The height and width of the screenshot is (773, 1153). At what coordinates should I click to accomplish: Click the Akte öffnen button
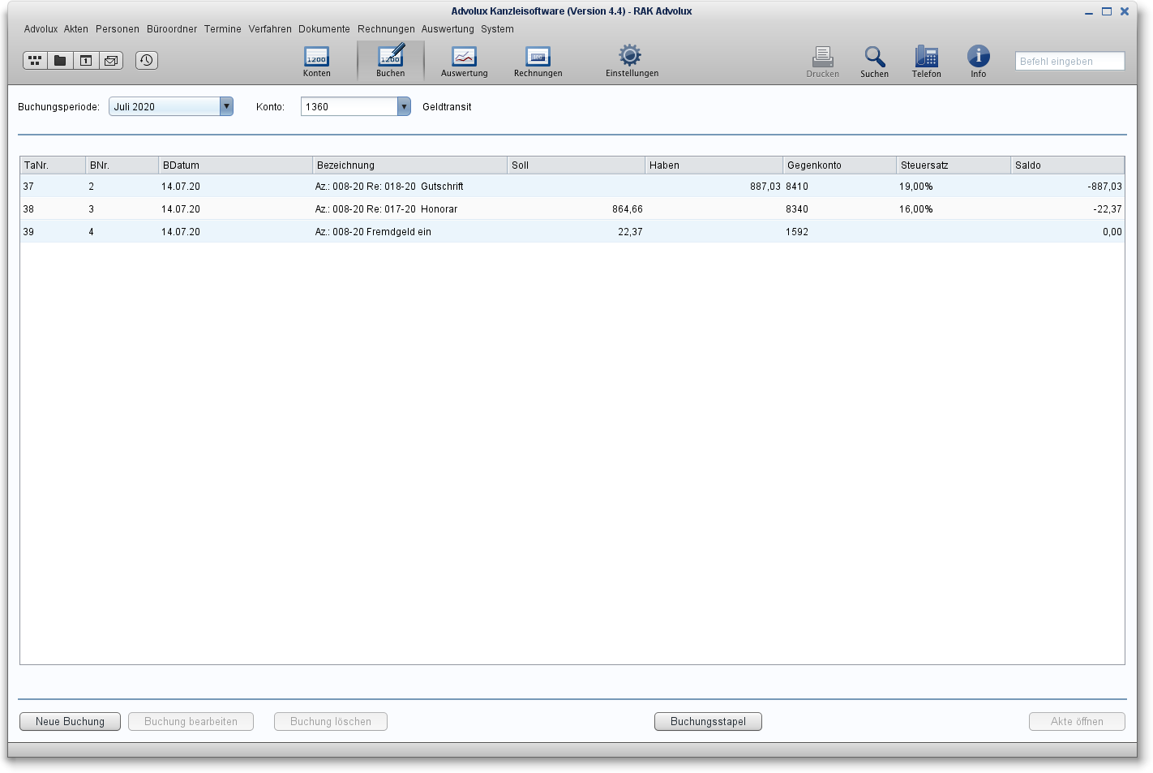[1077, 721]
